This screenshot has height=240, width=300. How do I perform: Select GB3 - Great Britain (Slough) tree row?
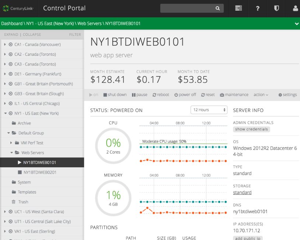tap(42, 93)
